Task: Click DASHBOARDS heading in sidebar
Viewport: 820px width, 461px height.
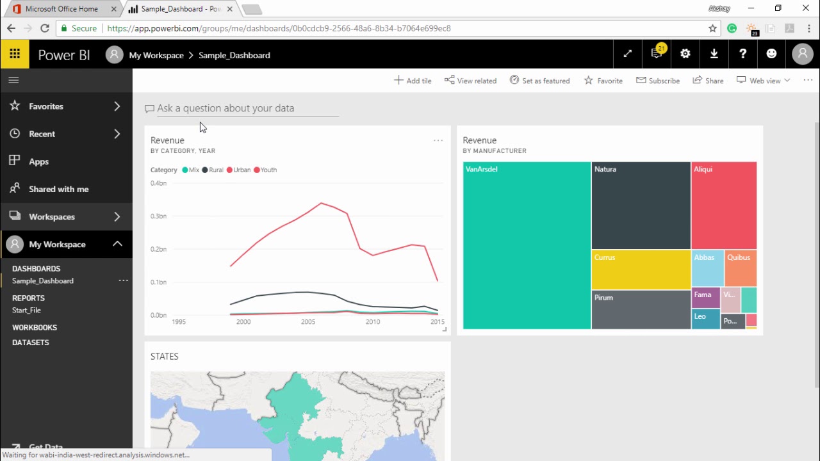Action: pyautogui.click(x=36, y=269)
